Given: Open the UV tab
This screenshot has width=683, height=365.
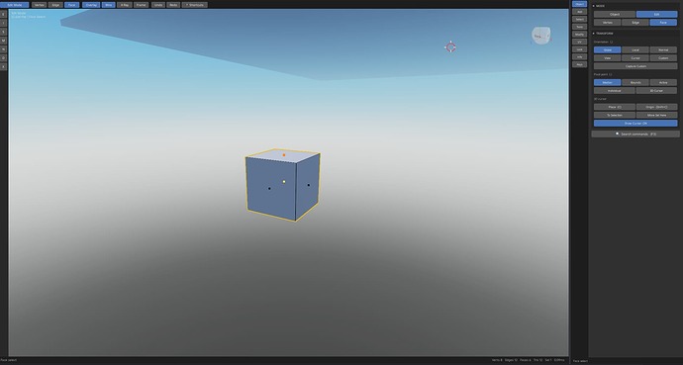Looking at the screenshot, I should (x=579, y=42).
